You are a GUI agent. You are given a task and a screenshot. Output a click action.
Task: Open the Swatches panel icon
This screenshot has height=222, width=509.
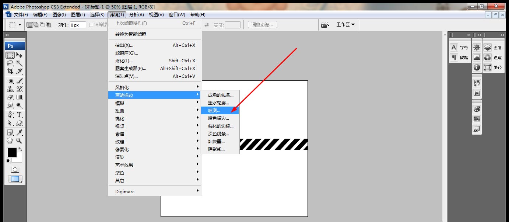coord(477,119)
